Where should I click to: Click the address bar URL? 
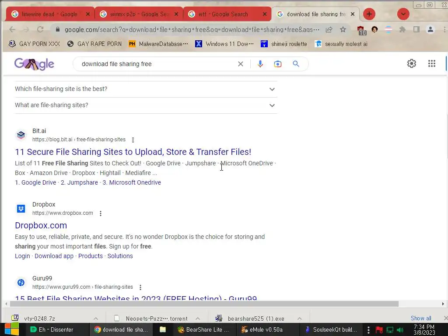tap(192, 29)
